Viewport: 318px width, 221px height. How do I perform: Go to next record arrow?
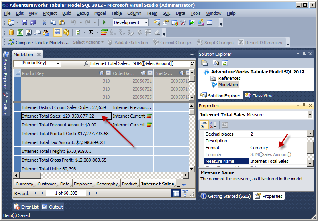pos(90,193)
